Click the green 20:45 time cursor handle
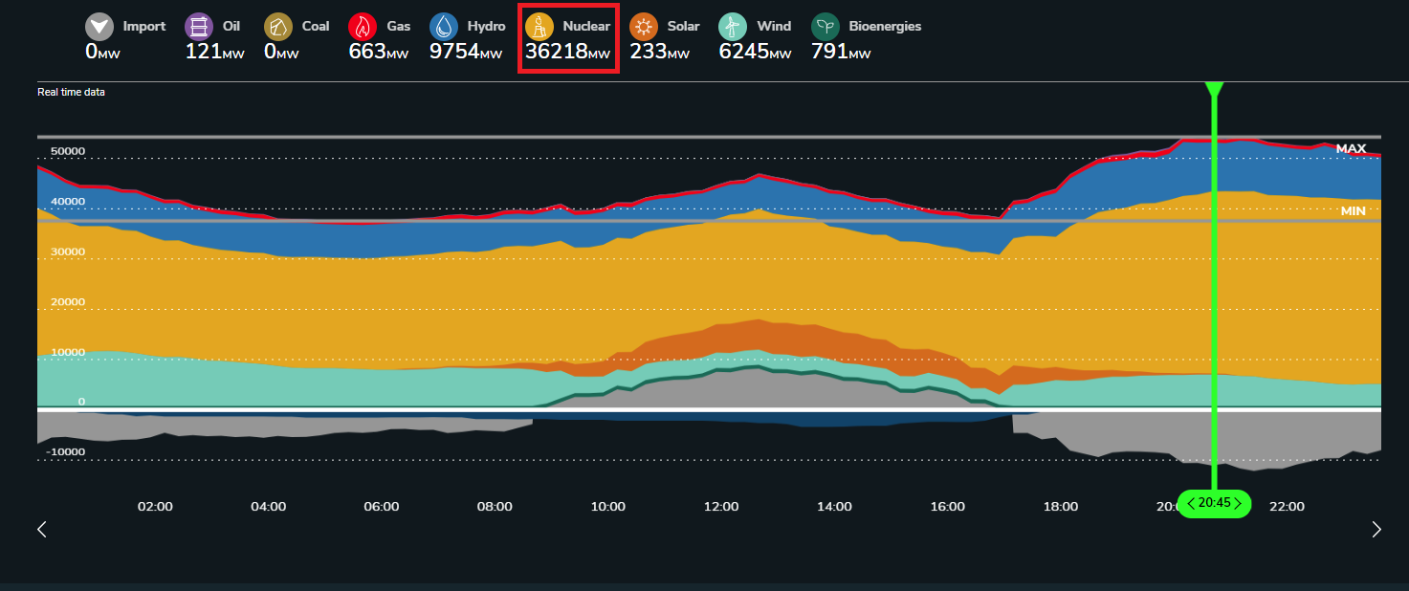Viewport: 1409px width, 591px height. (x=1214, y=503)
